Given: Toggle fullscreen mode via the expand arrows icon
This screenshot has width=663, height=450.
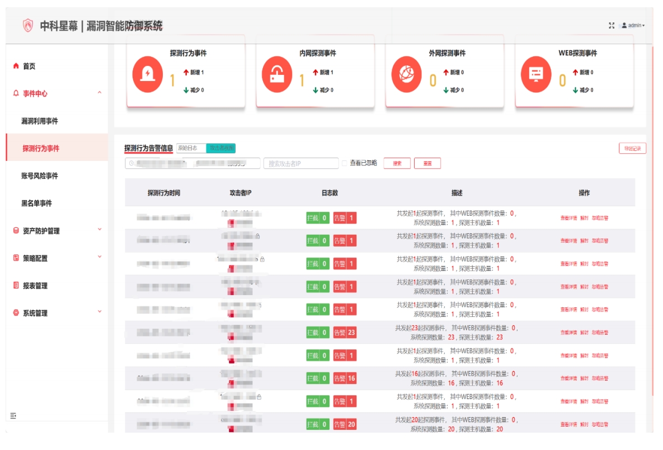Looking at the screenshot, I should (611, 25).
